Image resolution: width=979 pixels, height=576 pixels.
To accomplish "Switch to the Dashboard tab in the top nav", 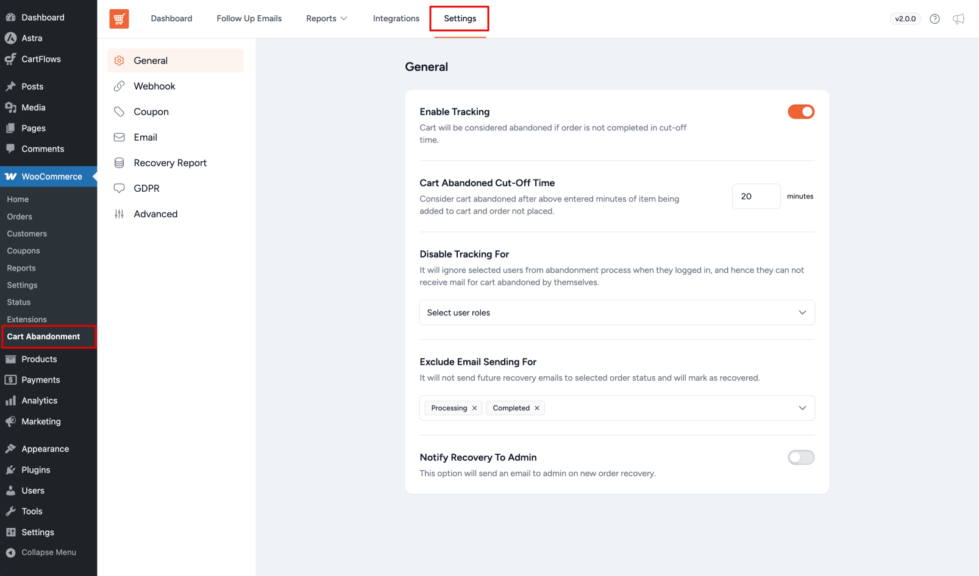I will [x=171, y=19].
